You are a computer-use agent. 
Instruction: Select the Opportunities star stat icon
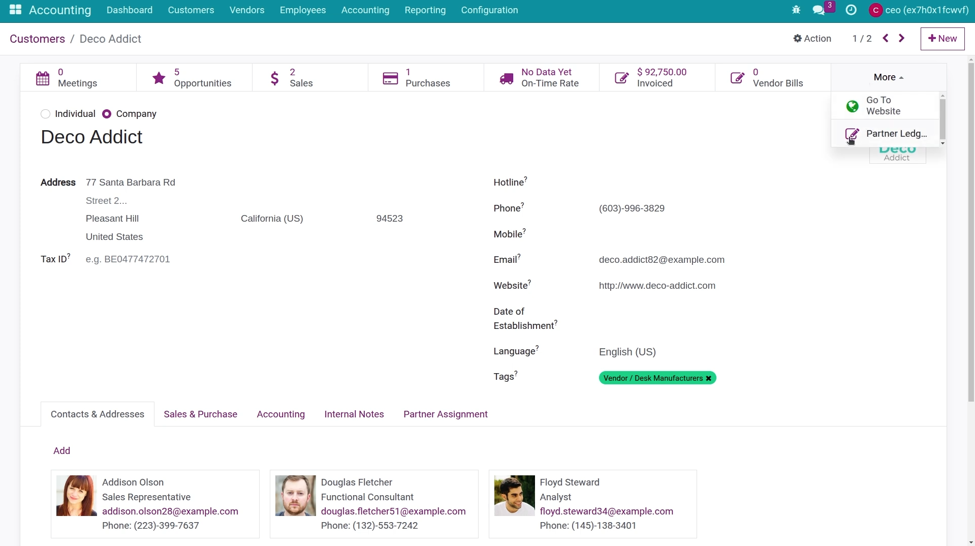click(x=158, y=78)
